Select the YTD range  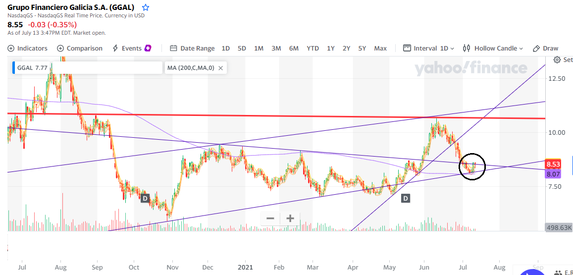click(313, 48)
